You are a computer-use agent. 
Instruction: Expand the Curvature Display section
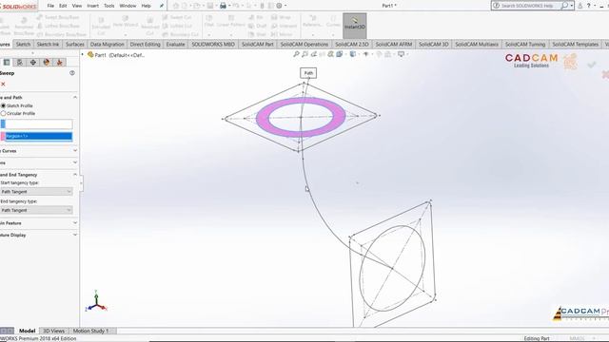[75, 235]
